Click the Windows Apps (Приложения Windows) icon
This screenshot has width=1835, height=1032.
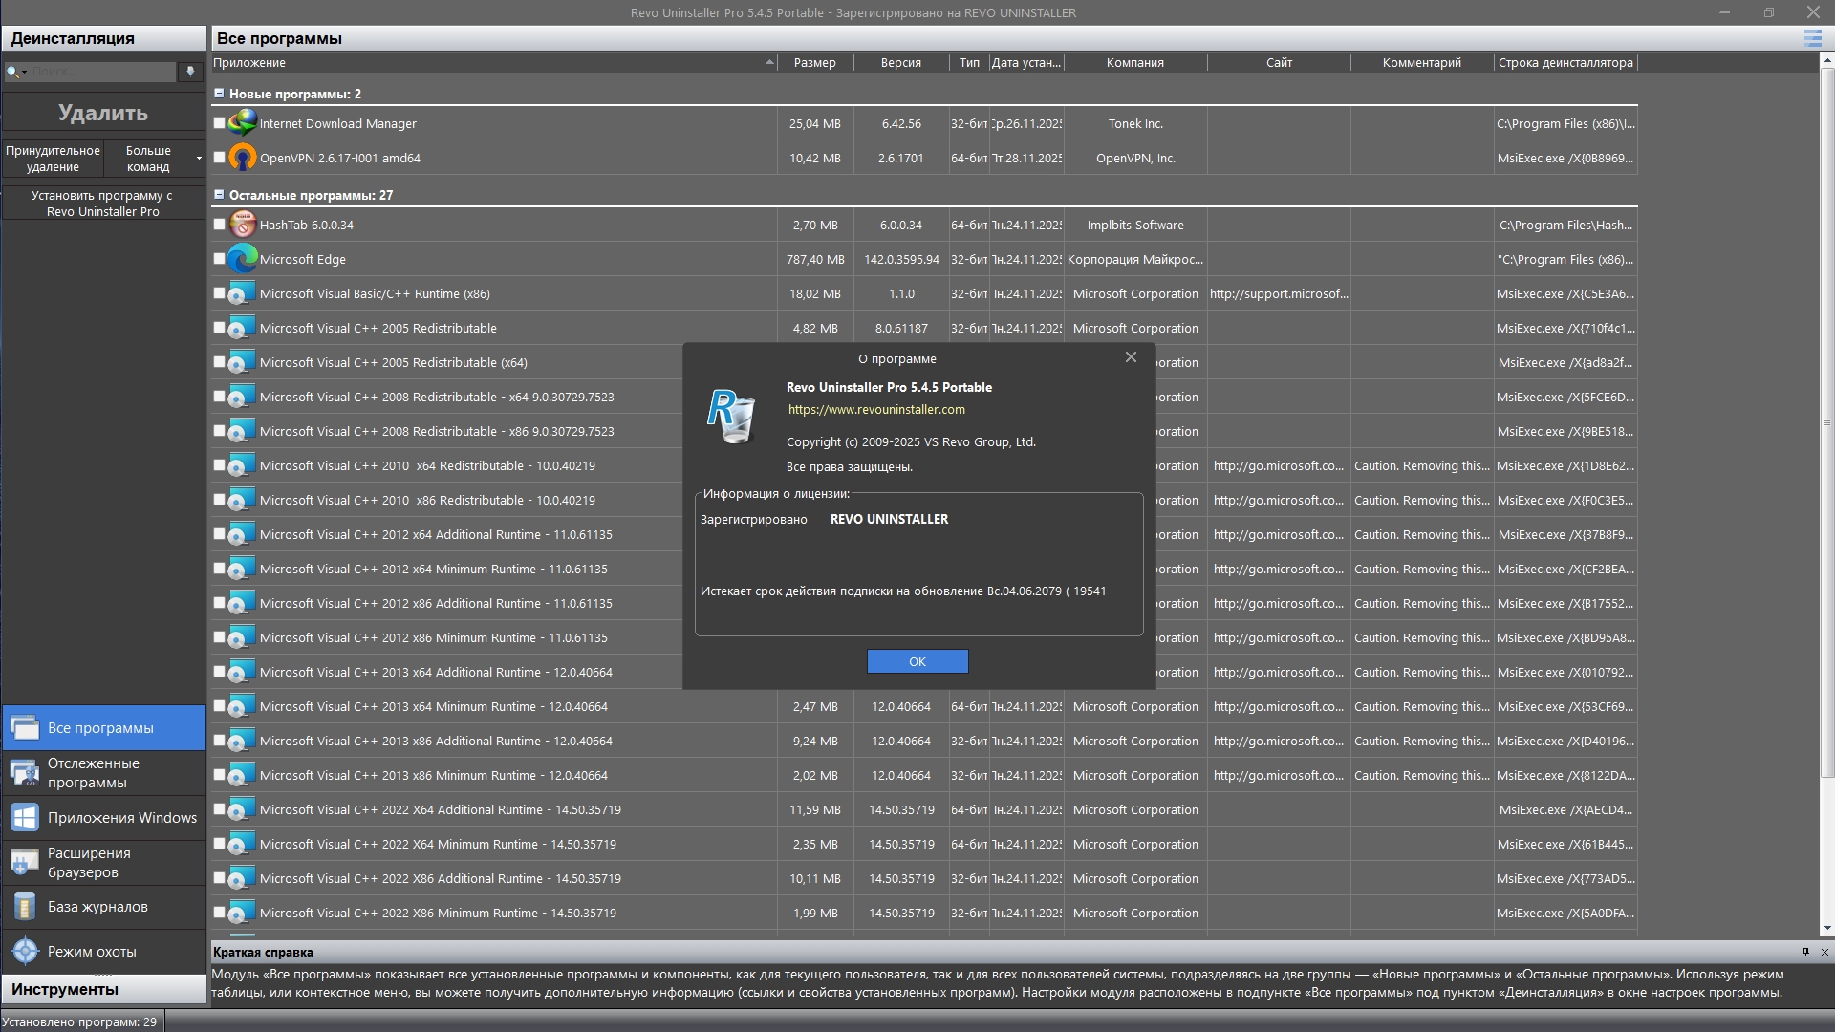(25, 818)
